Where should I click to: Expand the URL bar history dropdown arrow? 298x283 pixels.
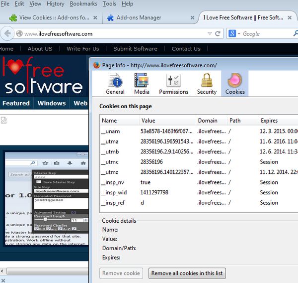209,34
